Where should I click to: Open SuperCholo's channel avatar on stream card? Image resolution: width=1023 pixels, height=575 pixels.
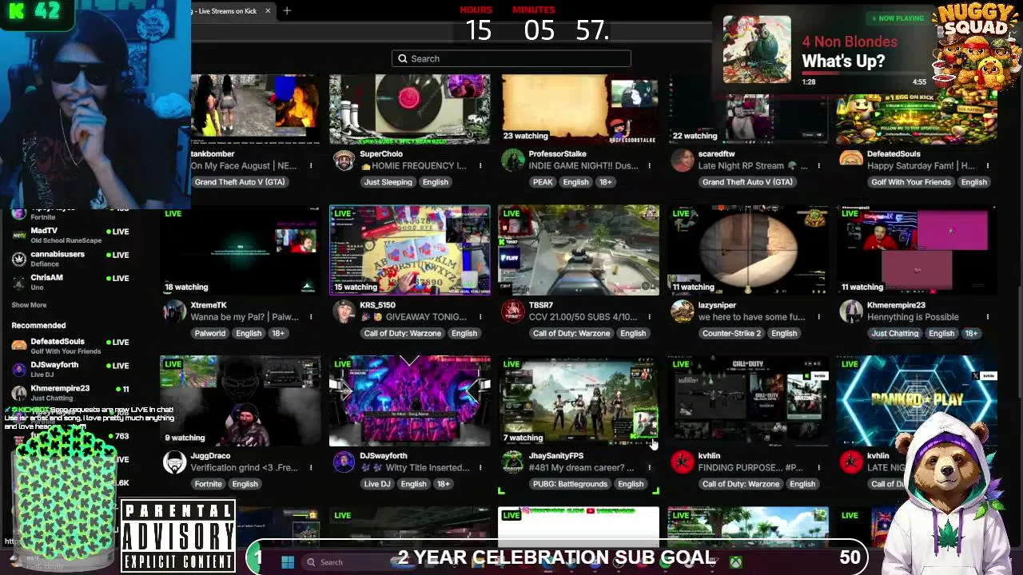click(x=344, y=160)
